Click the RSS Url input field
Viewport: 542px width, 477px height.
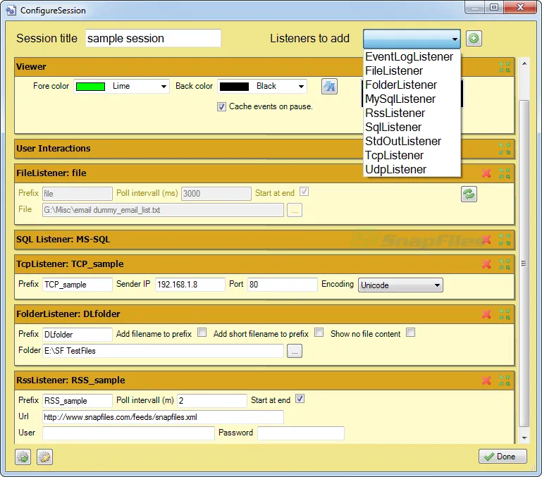[163, 417]
